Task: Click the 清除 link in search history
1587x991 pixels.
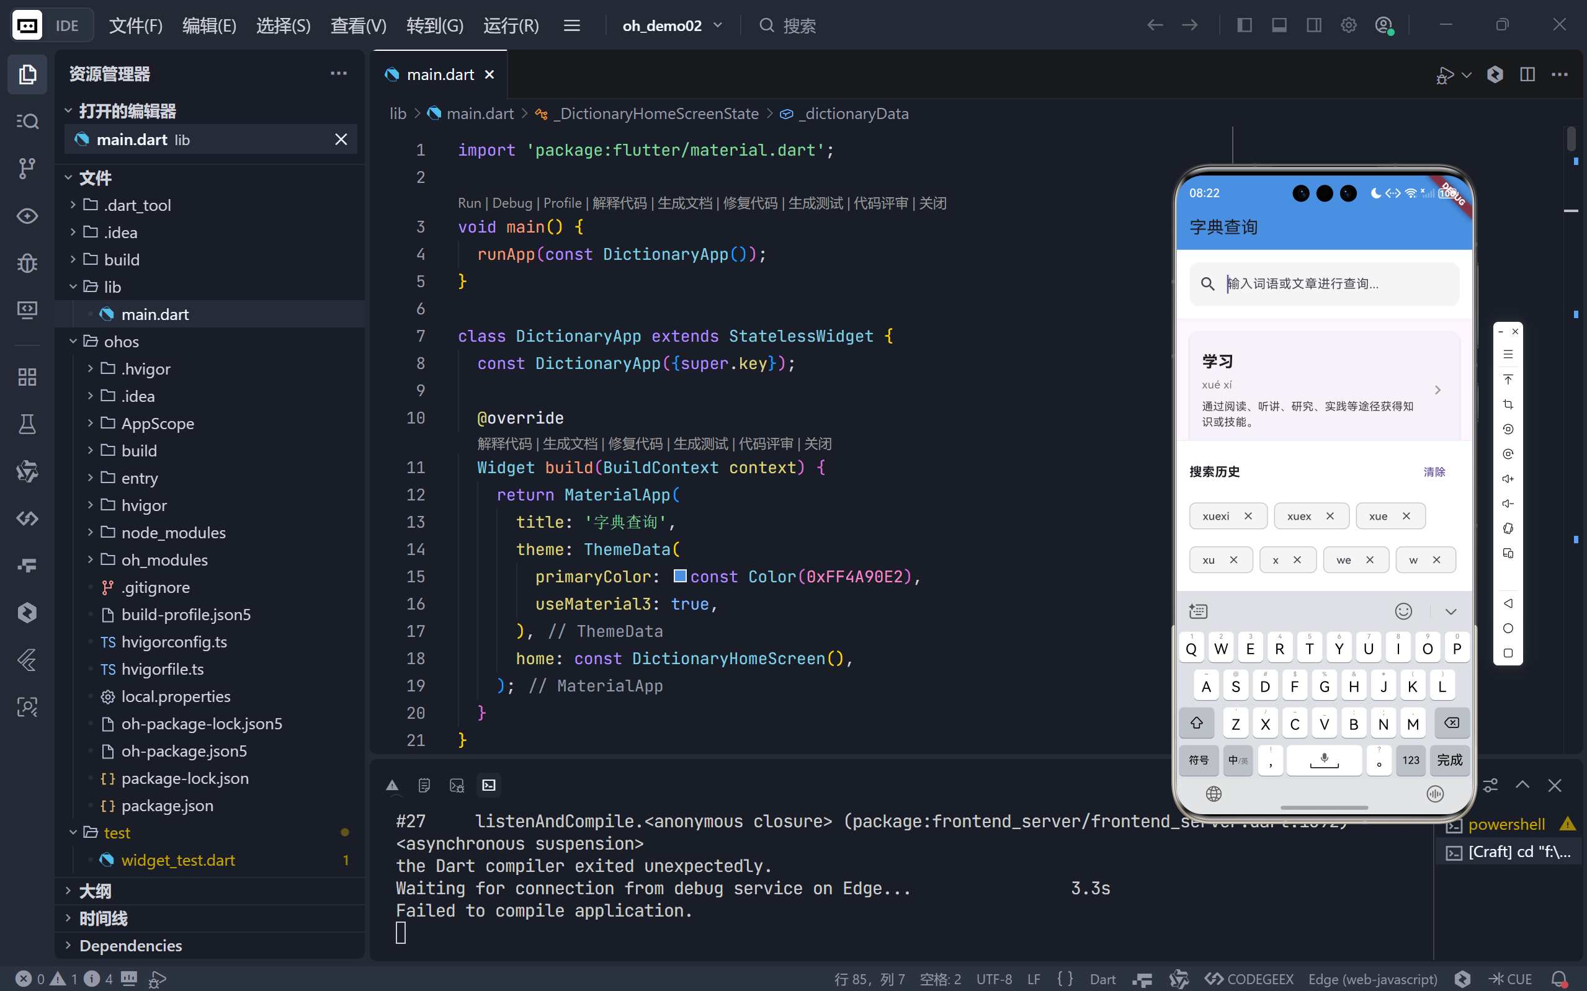Action: coord(1434,472)
